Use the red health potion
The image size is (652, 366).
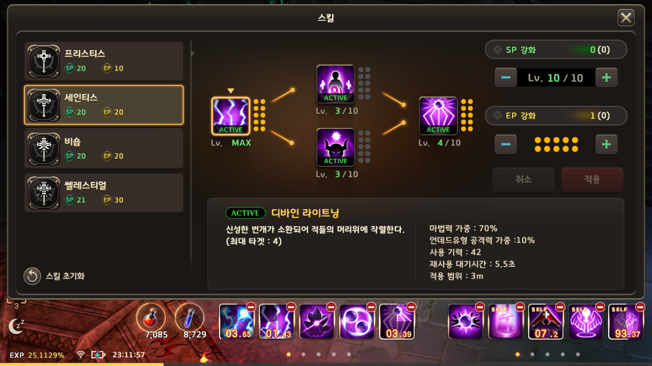[151, 317]
